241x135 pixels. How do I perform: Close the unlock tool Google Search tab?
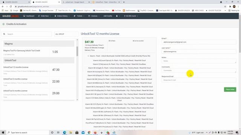tap(89, 2)
